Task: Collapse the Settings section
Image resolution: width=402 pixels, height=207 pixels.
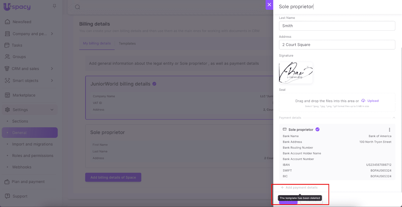Action: [x=52, y=110]
